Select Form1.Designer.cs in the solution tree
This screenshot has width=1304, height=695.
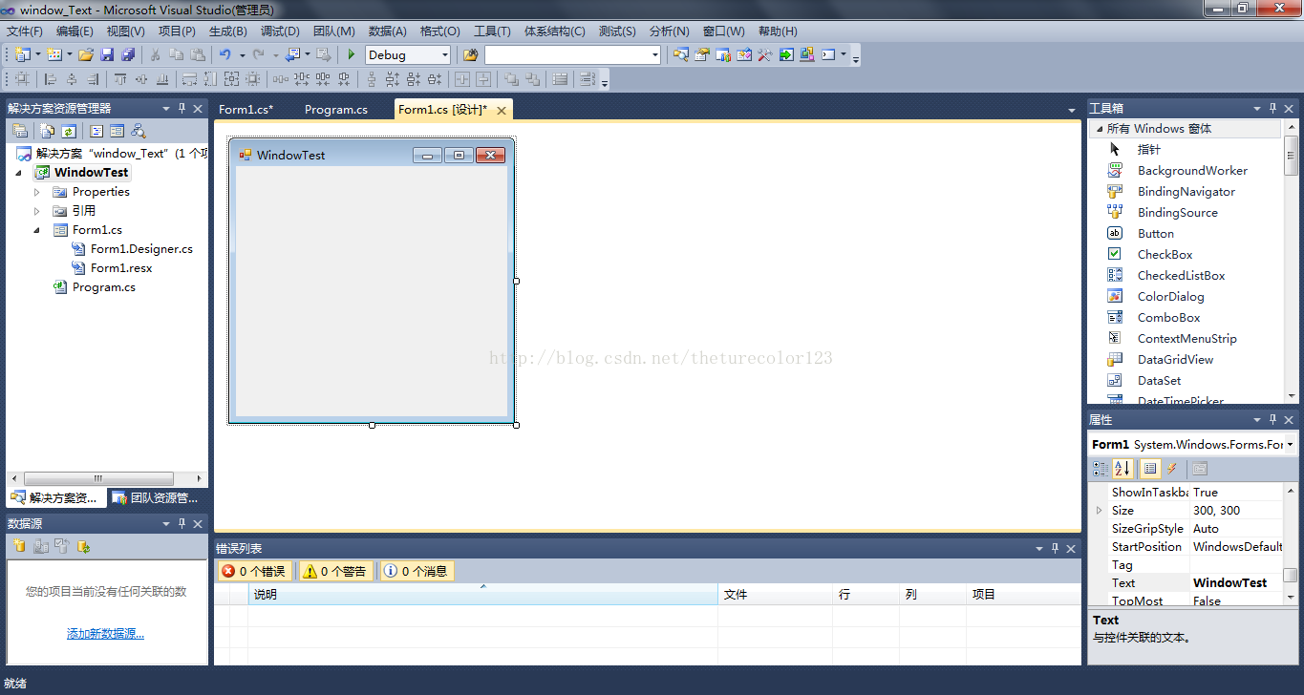(141, 249)
